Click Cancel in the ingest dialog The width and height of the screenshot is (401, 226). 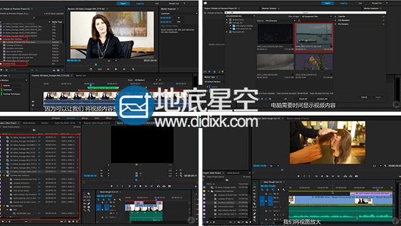coord(364,97)
